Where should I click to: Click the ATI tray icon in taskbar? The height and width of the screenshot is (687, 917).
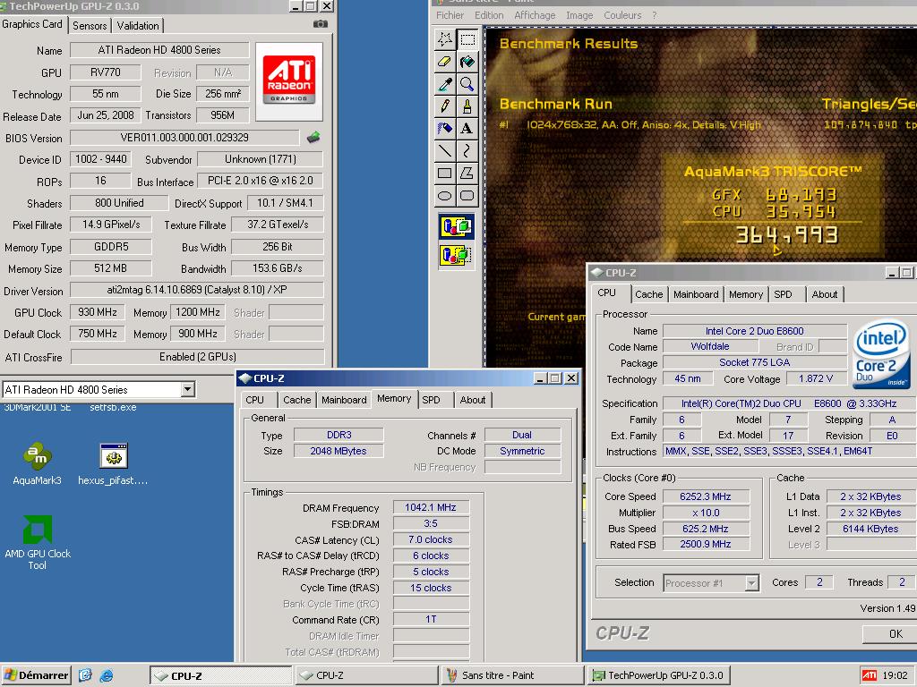click(x=870, y=675)
